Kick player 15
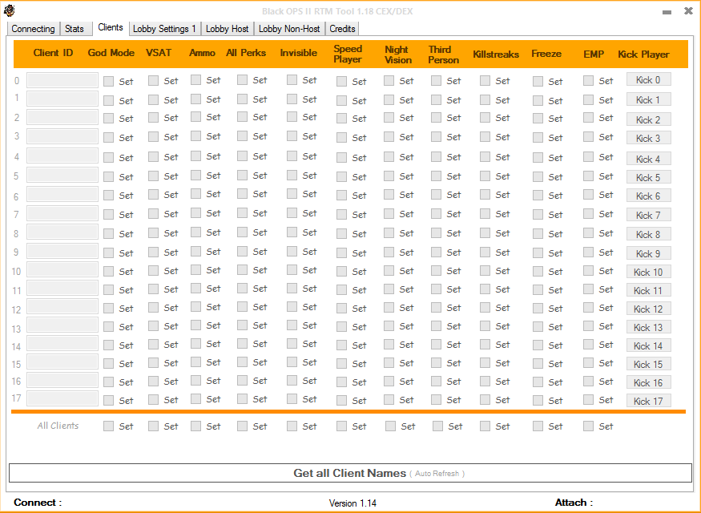Image resolution: width=701 pixels, height=513 pixels. (x=648, y=364)
